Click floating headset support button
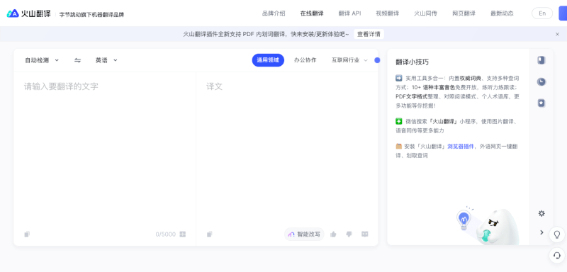 tap(557, 256)
